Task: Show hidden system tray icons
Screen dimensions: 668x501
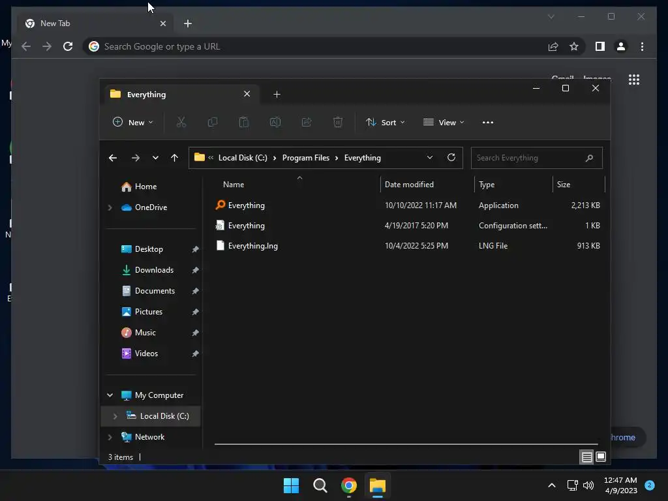Action: [x=552, y=485]
